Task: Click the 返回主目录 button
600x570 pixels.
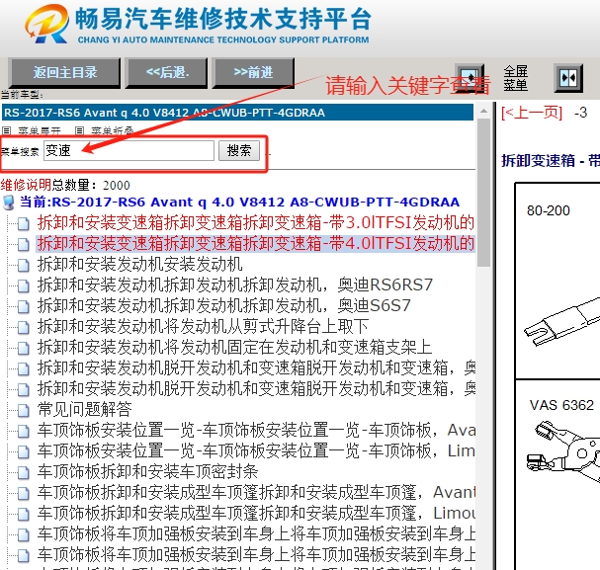Action: [64, 73]
